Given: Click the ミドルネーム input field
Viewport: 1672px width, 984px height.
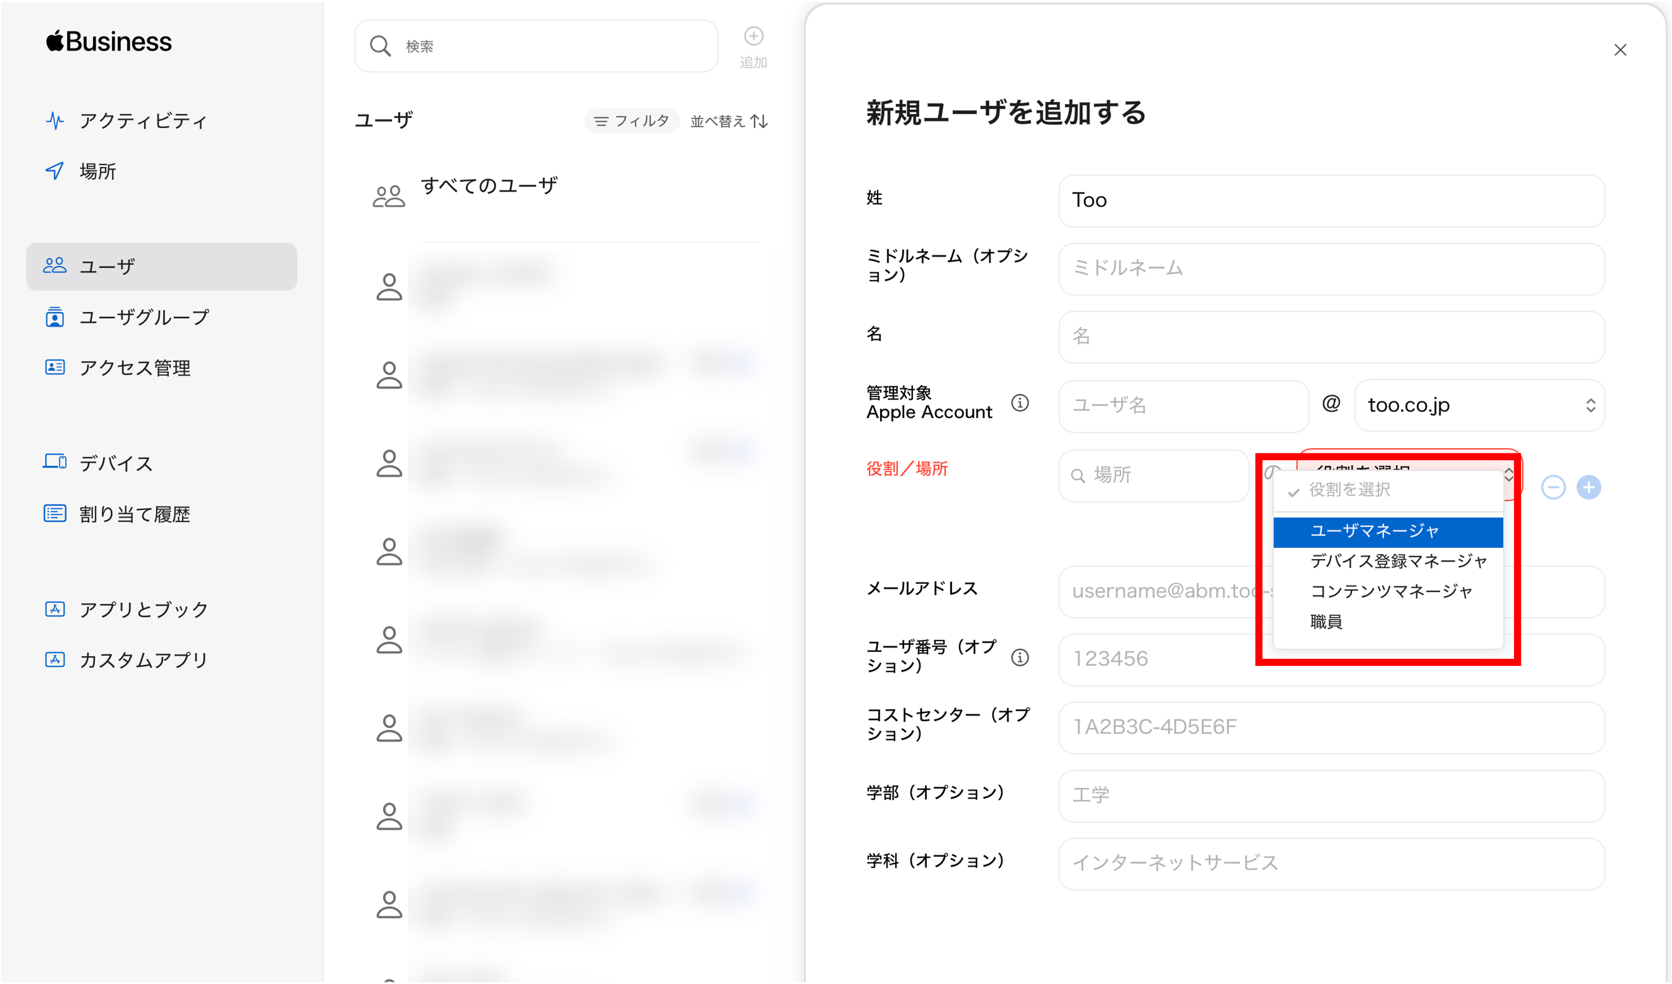Looking at the screenshot, I should 1331,269.
